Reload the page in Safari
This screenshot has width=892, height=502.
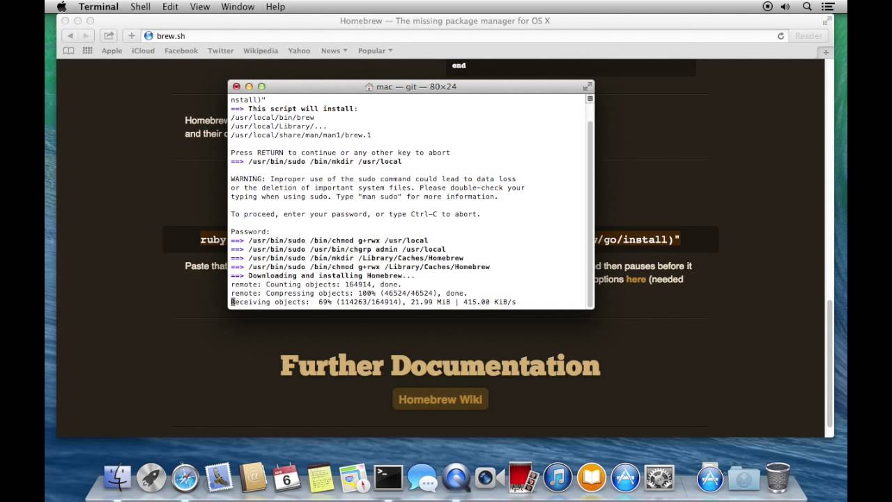pyautogui.click(x=780, y=36)
